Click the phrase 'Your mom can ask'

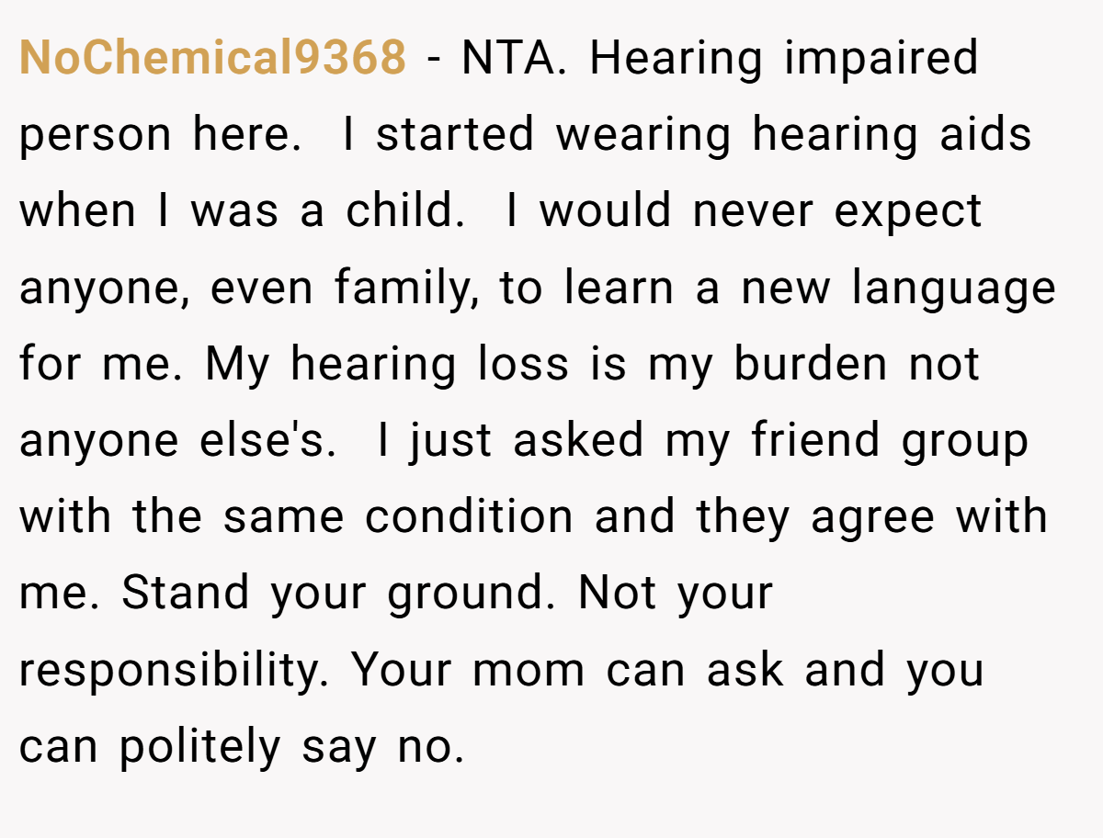click(568, 669)
